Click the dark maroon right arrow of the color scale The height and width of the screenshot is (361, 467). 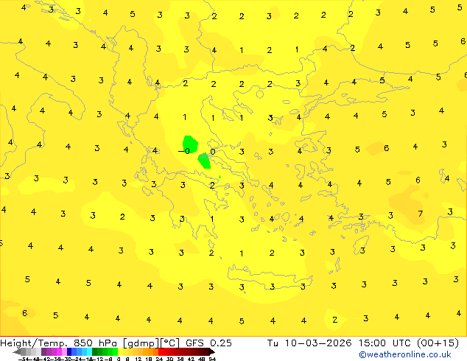pyautogui.click(x=212, y=351)
